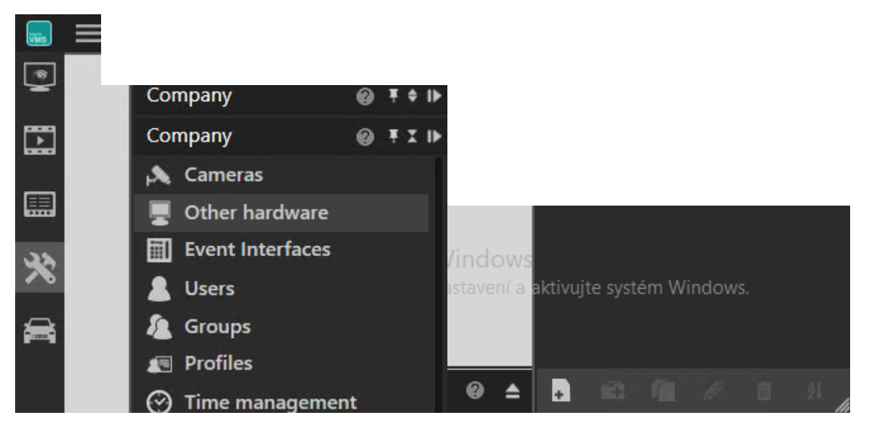Viewport: 883px width, 428px height.
Task: Open the hamburger main menu
Action: coord(88,33)
